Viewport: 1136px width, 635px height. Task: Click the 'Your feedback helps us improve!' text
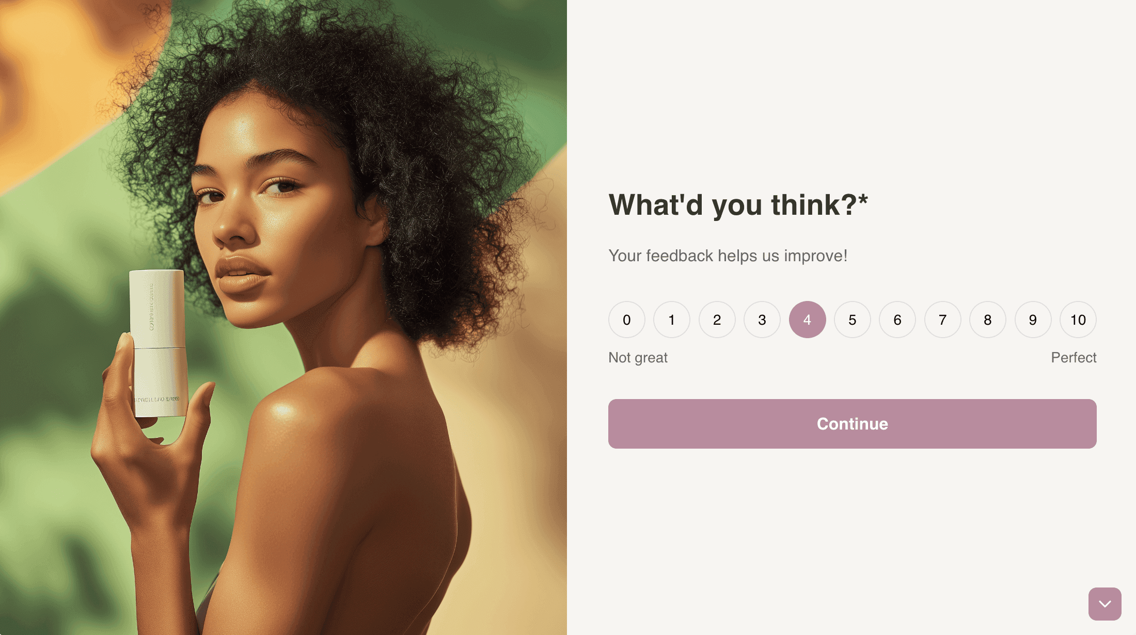click(728, 256)
